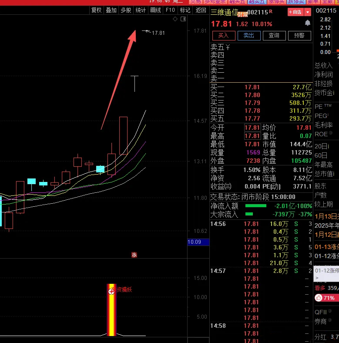Click the red 涨 marker on chart
Image resolution: width=339 pixels, height=343 pixels.
(x=134, y=255)
